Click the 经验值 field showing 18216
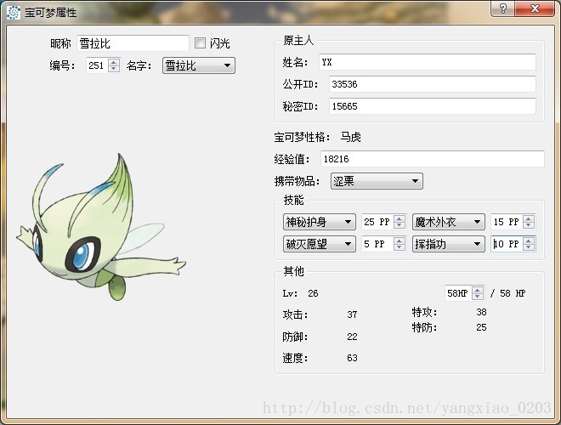Image resolution: width=561 pixels, height=425 pixels. coord(432,159)
